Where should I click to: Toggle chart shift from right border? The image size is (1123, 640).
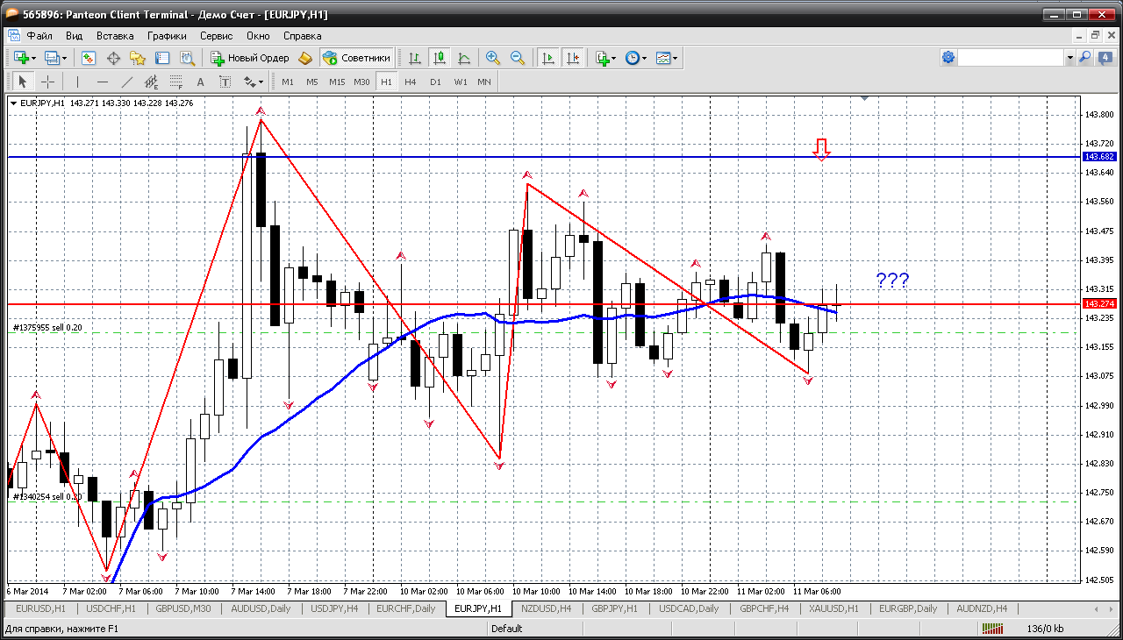point(573,58)
